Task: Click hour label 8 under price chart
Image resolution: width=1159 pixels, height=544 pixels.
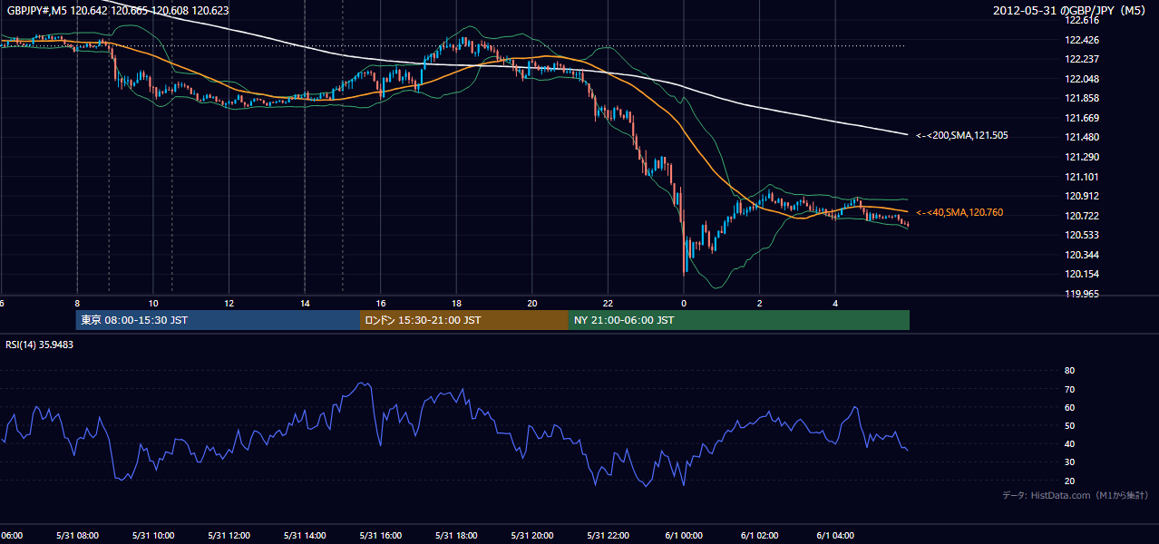Action: [x=77, y=303]
